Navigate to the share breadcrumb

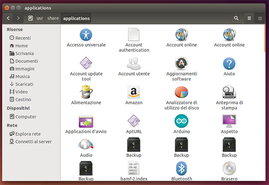click(x=53, y=18)
